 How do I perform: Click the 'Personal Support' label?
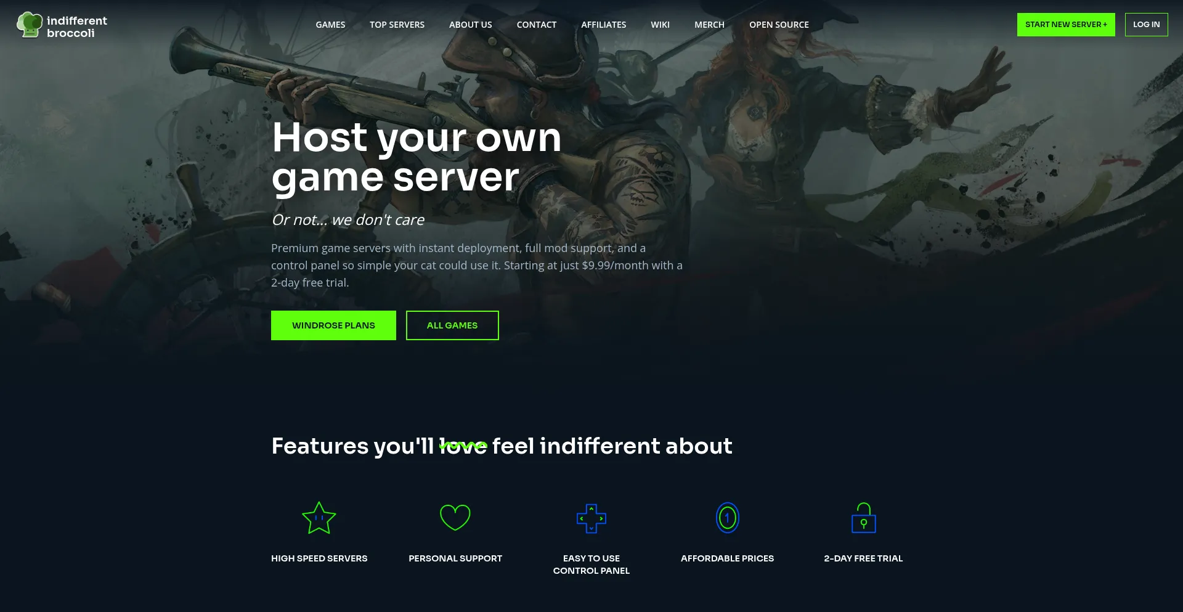[455, 558]
